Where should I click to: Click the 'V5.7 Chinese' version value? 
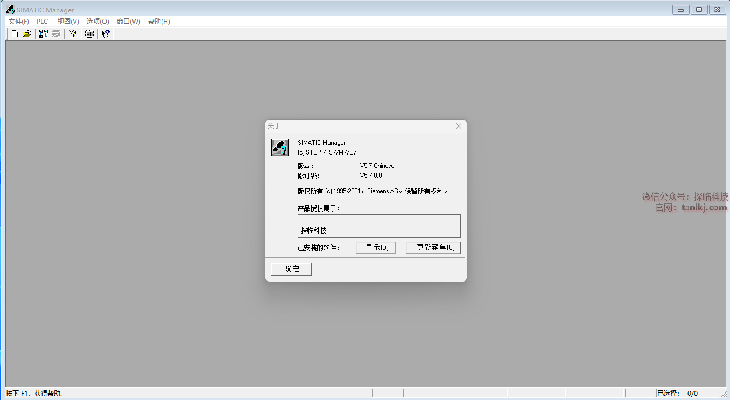click(377, 166)
